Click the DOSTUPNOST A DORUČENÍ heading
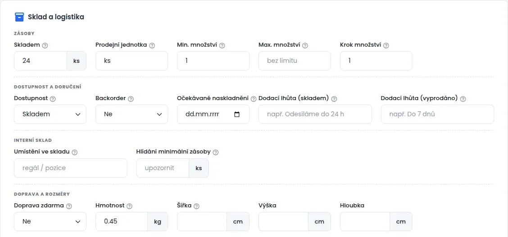508x237 pixels. pos(48,87)
